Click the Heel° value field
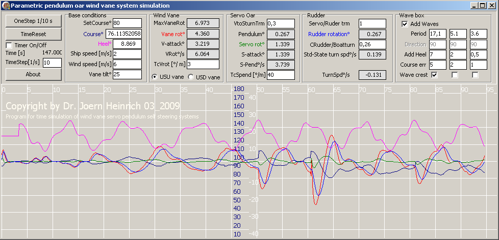The width and height of the screenshot is (499, 240). 127,44
